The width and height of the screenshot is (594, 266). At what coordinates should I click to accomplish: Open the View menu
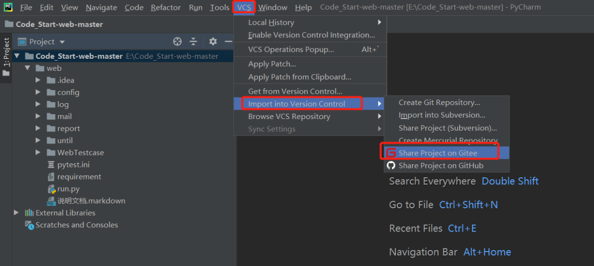click(x=70, y=7)
